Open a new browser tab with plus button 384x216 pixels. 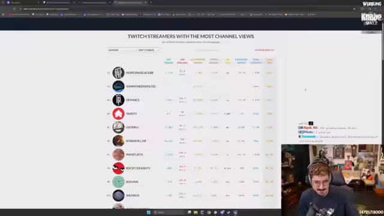(151, 2)
